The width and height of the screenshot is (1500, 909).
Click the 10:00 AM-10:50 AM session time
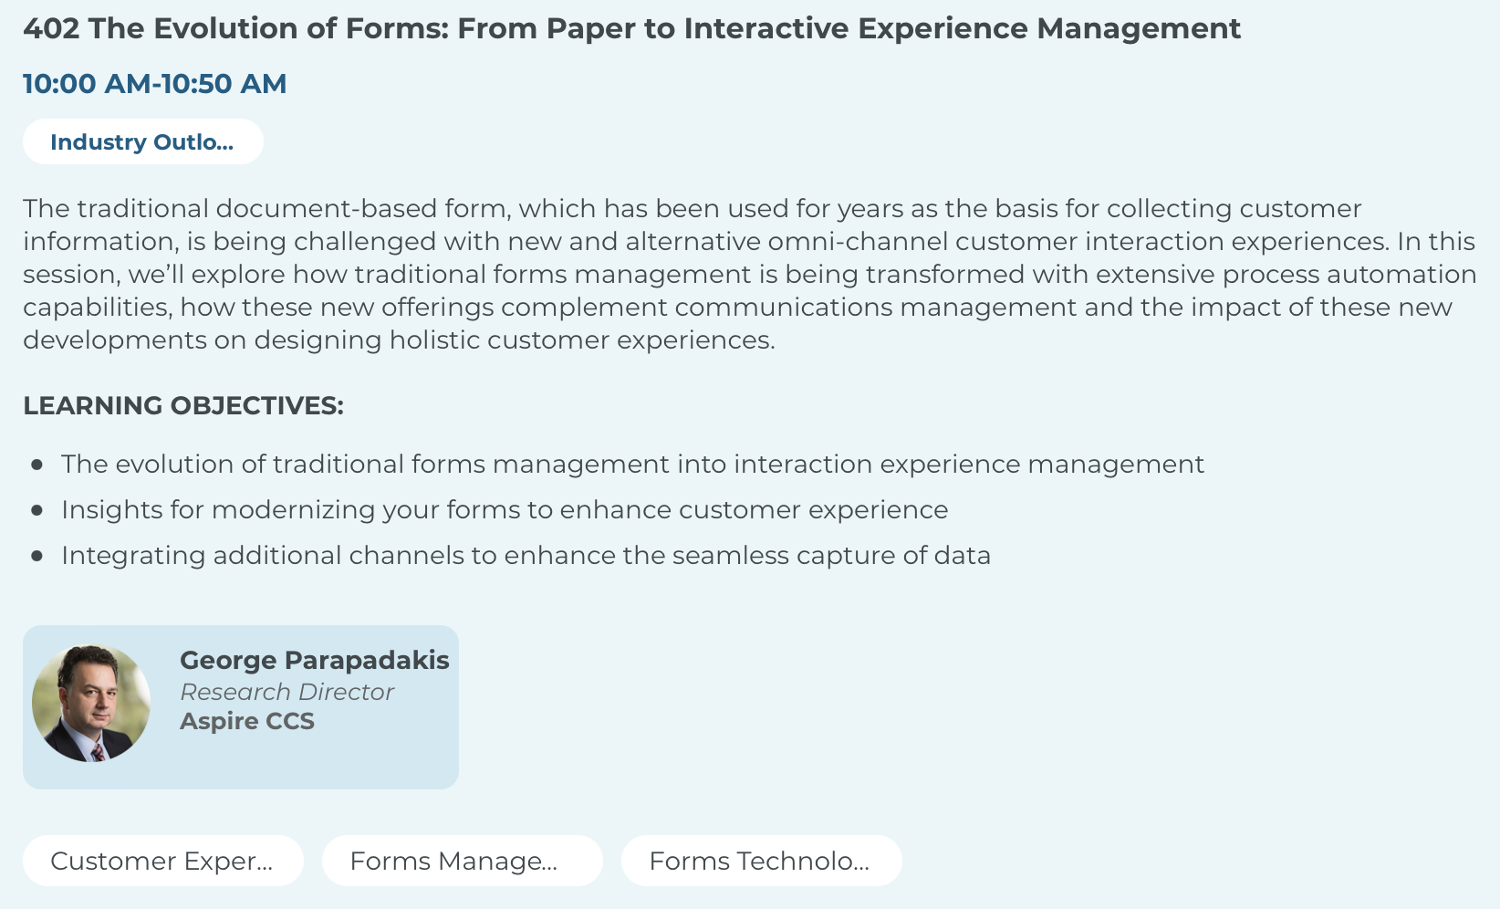point(155,84)
